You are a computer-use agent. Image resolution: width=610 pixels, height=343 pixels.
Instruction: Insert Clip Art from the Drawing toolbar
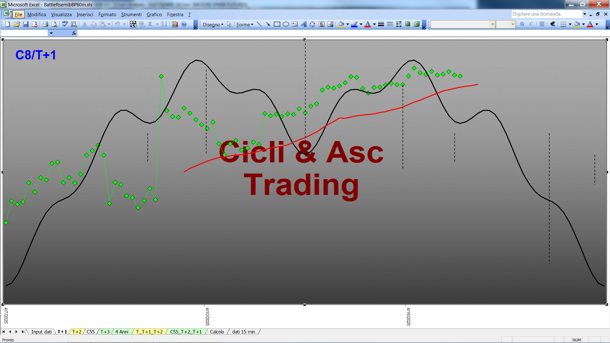[x=322, y=24]
